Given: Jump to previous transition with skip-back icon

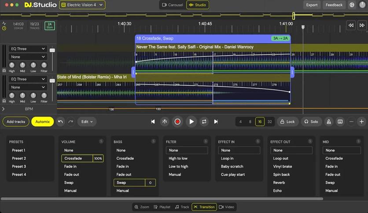Looking at the screenshot, I should tap(153, 121).
